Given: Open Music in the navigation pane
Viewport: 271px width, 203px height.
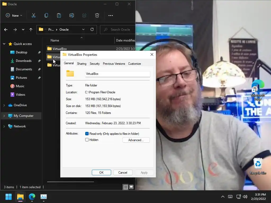Looking at the screenshot, I should pos(20,86).
